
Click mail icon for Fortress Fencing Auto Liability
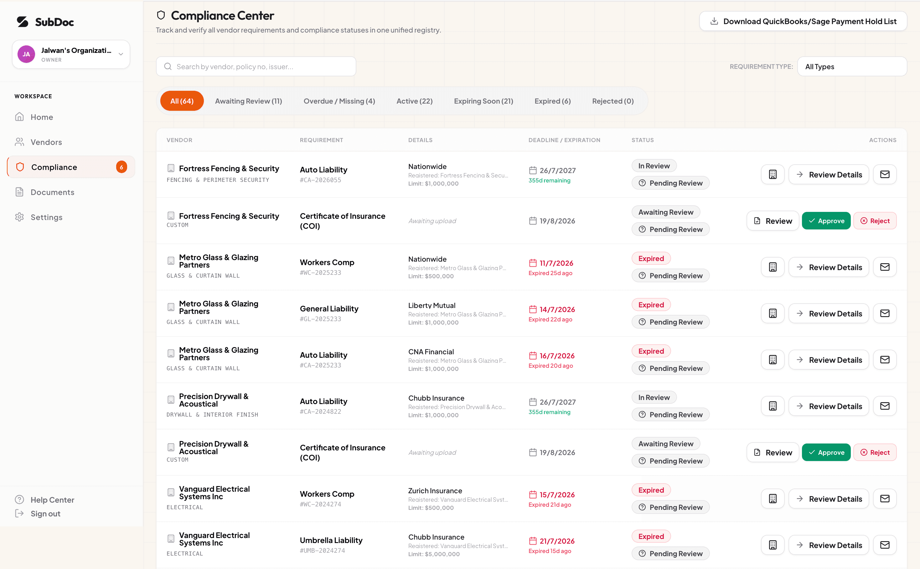(885, 174)
